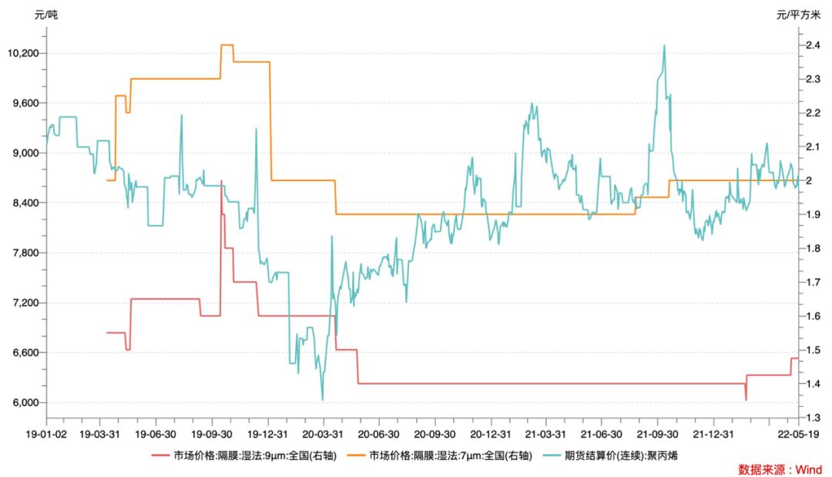Select the 20-03-31 date tick label
This screenshot has height=477, width=832.
coord(323,434)
